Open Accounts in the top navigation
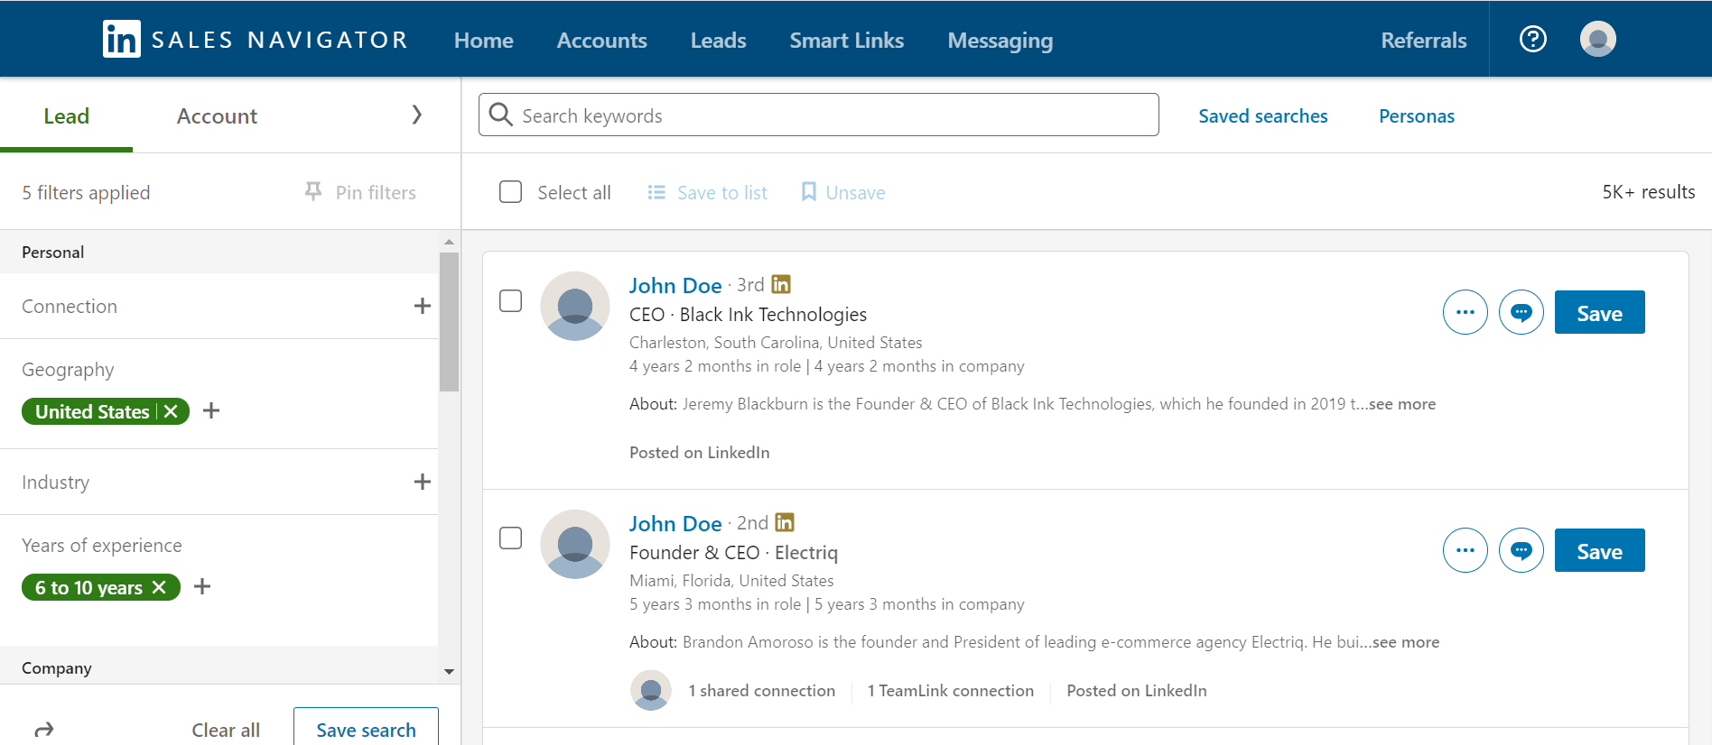 601,40
